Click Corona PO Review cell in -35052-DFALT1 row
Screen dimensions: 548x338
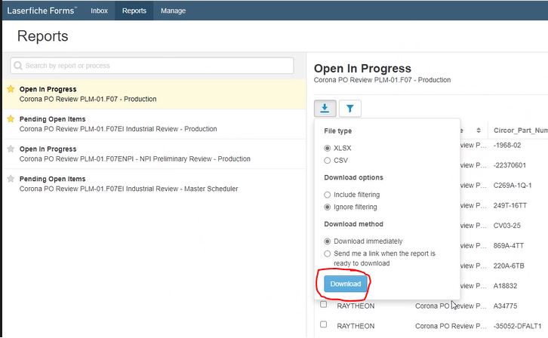[x=451, y=326]
